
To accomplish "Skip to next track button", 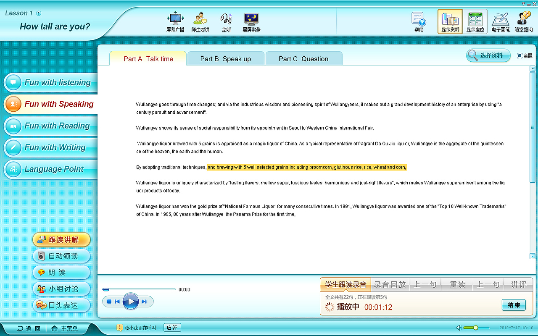I will 144,302.
